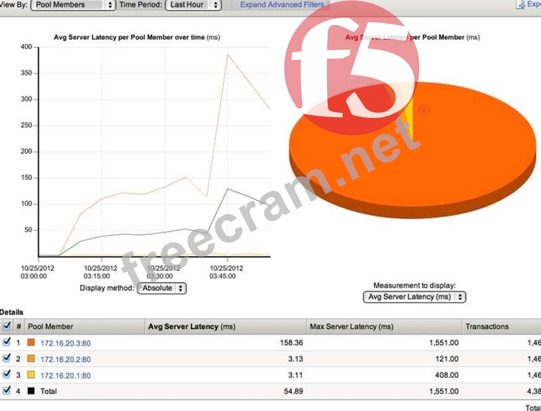The height and width of the screenshot is (411, 541).
Task: Sort by Avg Server Latency column header
Action: pyautogui.click(x=226, y=326)
